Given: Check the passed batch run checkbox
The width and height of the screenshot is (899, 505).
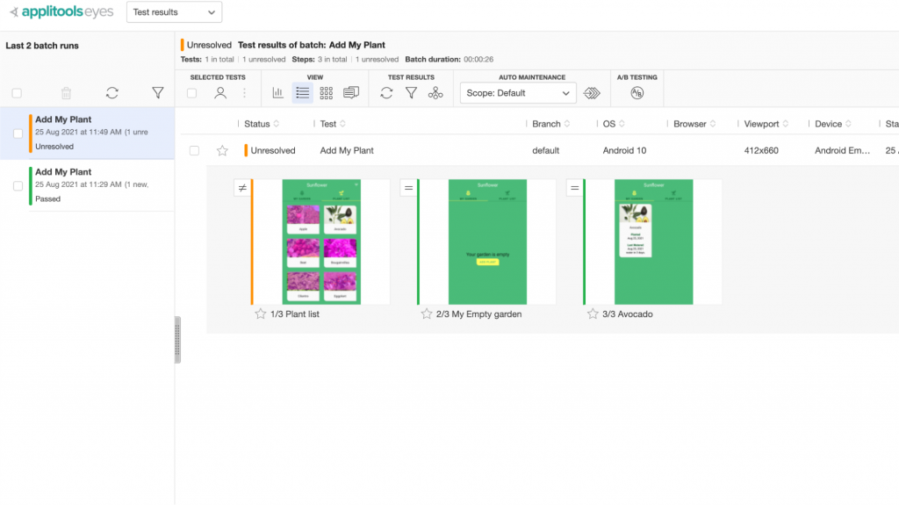Looking at the screenshot, I should click(18, 186).
